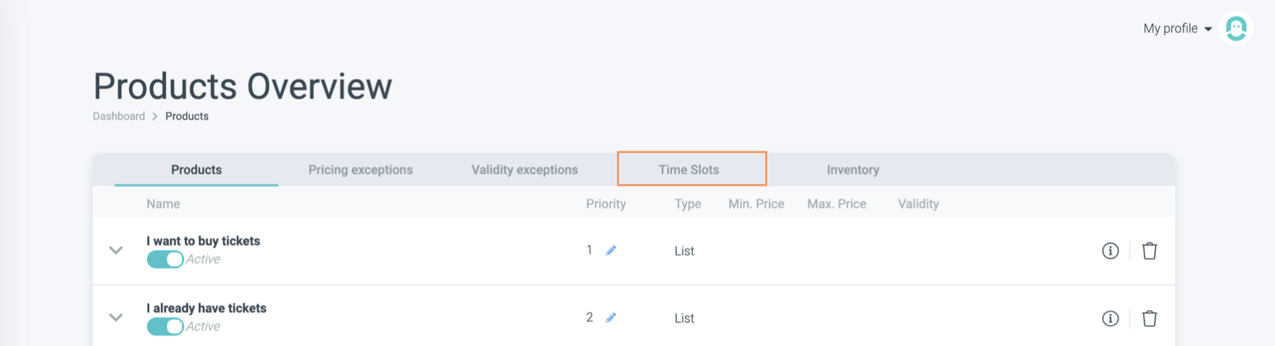Toggle Active switch for 'I want to buy tickets'
Screen dimensions: 1275x346
pyautogui.click(x=165, y=259)
